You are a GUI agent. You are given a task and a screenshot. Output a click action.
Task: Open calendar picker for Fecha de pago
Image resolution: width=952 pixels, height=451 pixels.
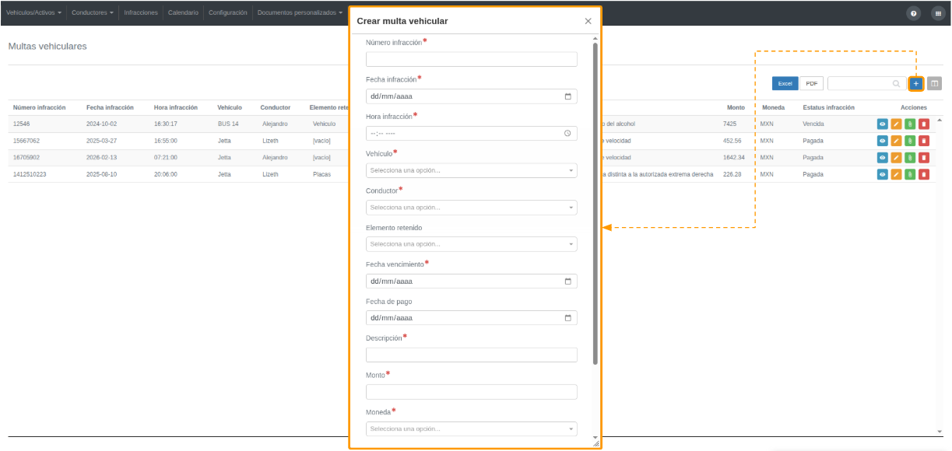click(568, 318)
